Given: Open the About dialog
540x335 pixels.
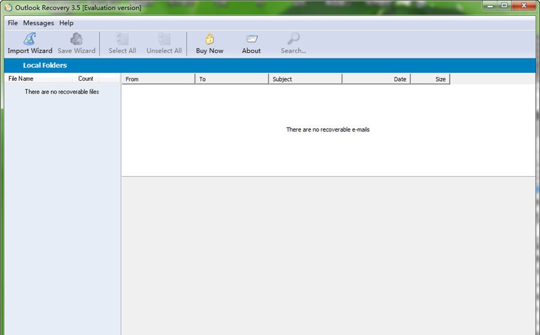Looking at the screenshot, I should 251,43.
